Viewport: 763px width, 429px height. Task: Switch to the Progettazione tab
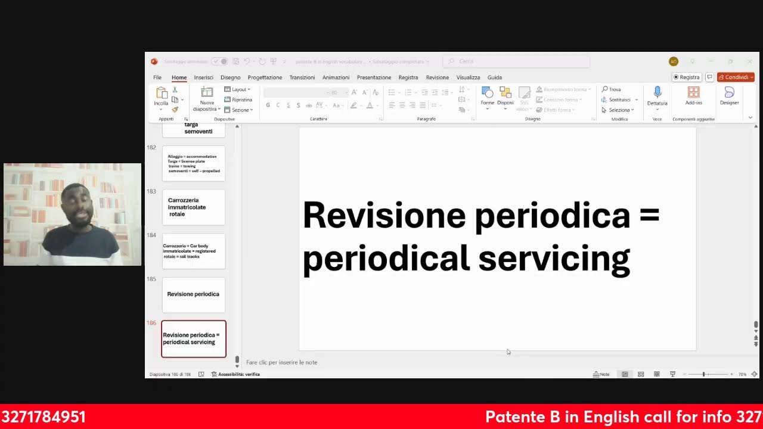click(x=265, y=77)
